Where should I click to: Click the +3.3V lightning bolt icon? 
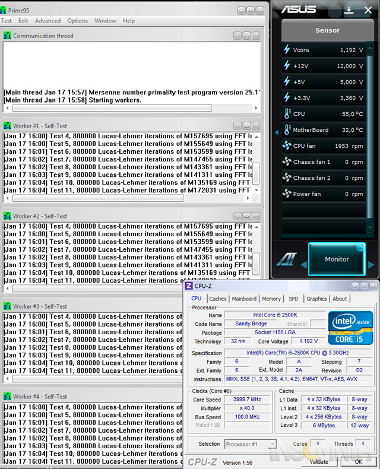[287, 97]
